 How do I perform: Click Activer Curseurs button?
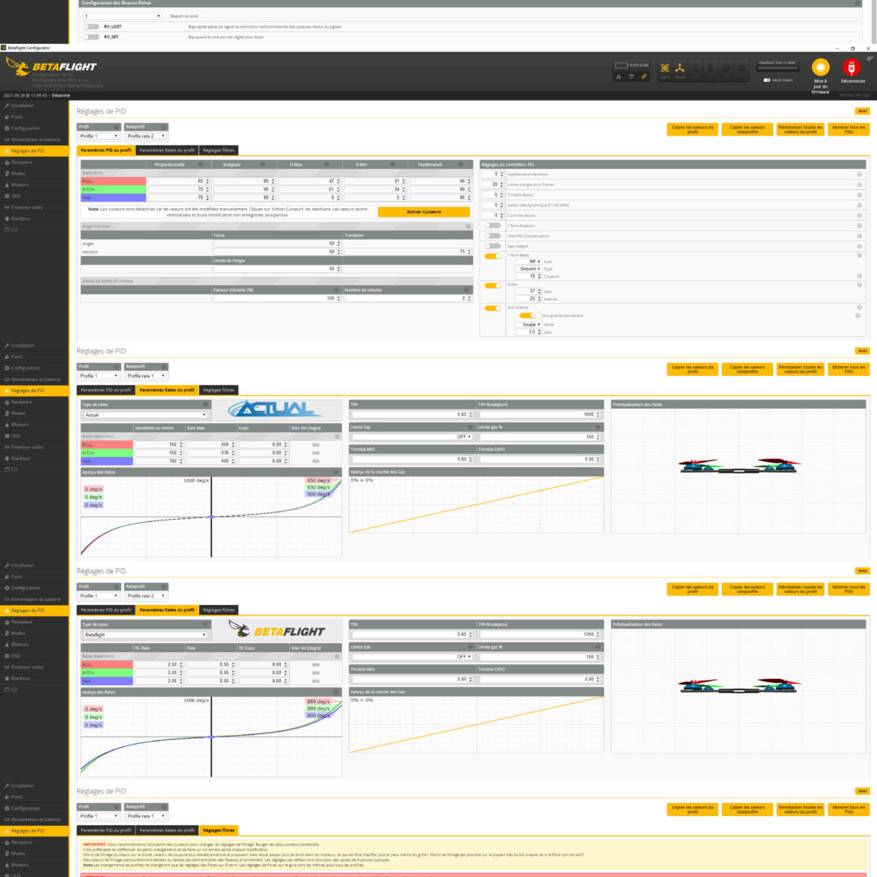coord(423,212)
